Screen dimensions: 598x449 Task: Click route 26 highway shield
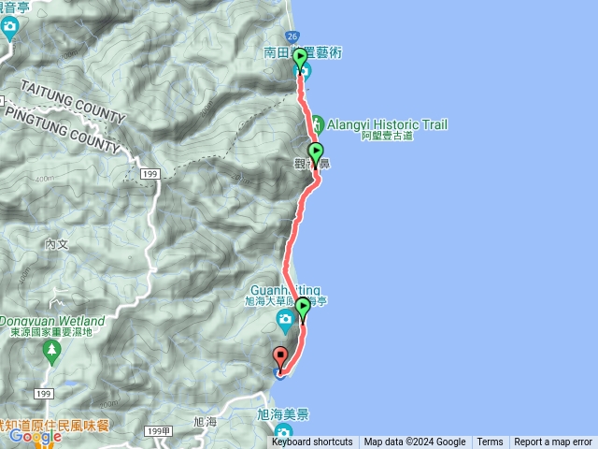point(292,36)
